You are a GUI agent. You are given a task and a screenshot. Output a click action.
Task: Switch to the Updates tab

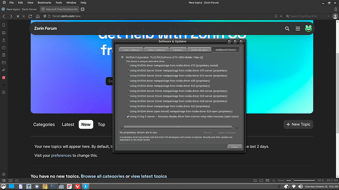178,50
